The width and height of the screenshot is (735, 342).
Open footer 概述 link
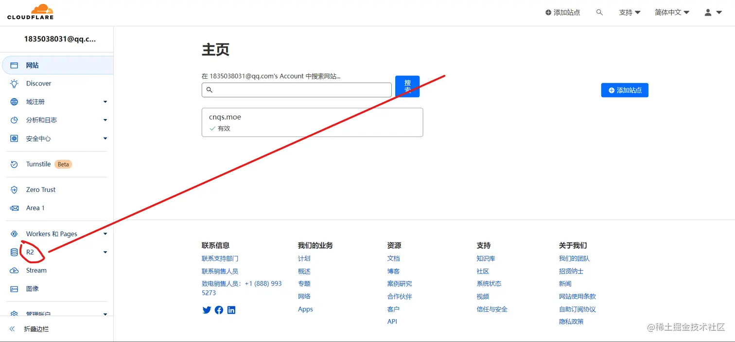pos(304,271)
